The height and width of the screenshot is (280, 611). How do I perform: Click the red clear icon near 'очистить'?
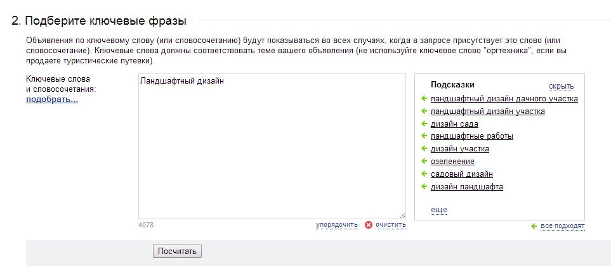369,225
